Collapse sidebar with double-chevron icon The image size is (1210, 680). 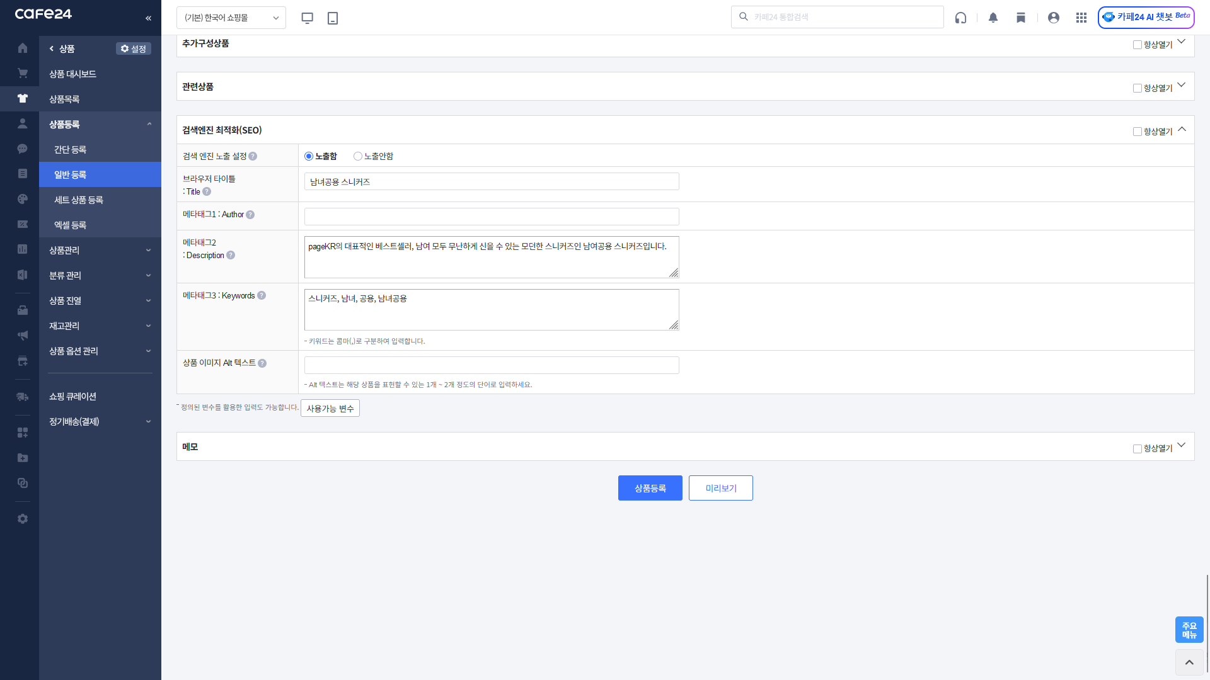[x=149, y=18]
